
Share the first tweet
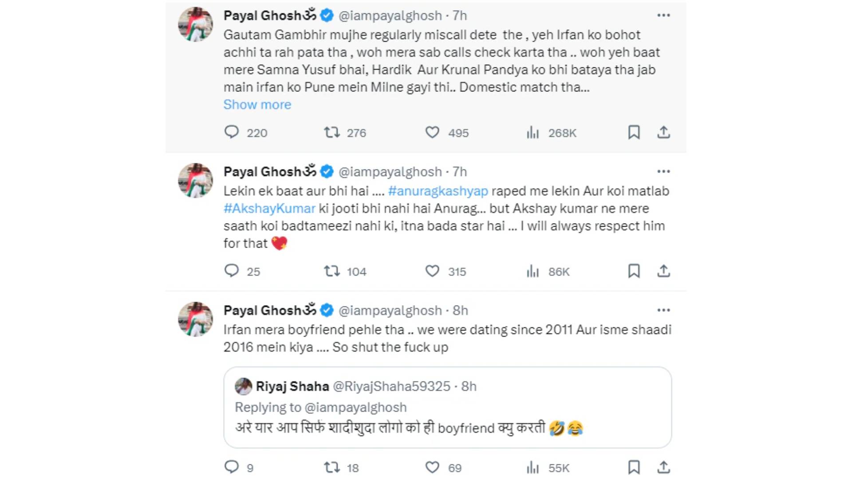click(663, 132)
